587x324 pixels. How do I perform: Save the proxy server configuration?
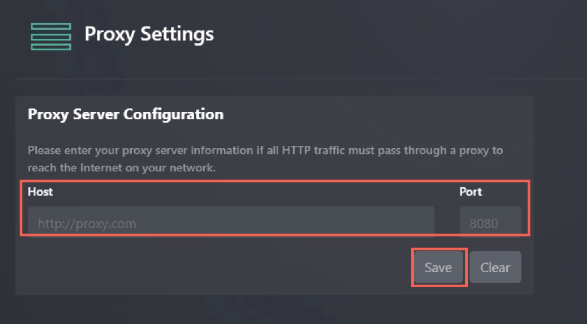pyautogui.click(x=438, y=267)
